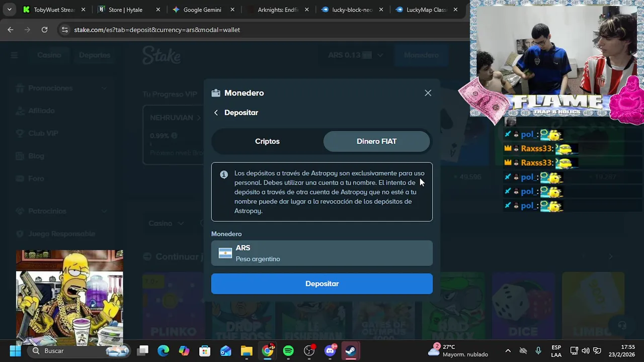Select the Dinero FIAT tab
The image size is (644, 362).
click(x=376, y=141)
